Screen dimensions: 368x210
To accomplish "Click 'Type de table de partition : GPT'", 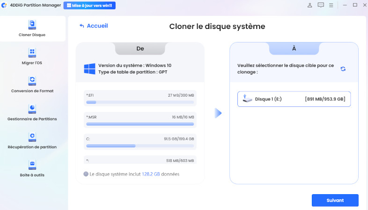I will point(132,72).
